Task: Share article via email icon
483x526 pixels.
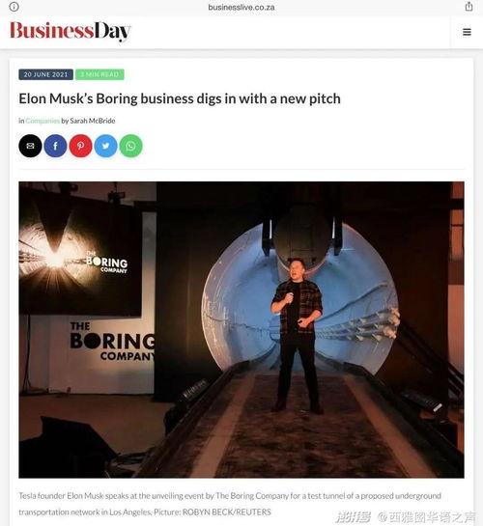Action: [x=30, y=146]
